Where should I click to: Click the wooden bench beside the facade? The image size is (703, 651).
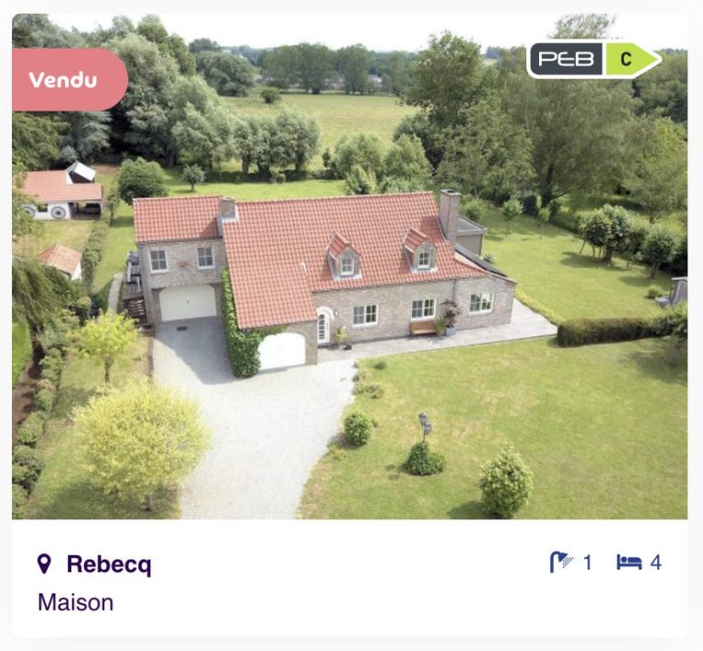[423, 327]
